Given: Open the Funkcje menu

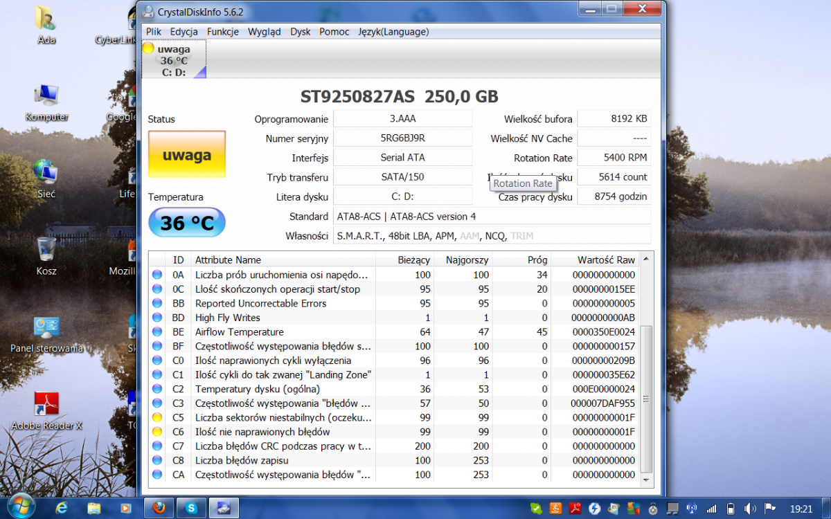Looking at the screenshot, I should tap(223, 32).
